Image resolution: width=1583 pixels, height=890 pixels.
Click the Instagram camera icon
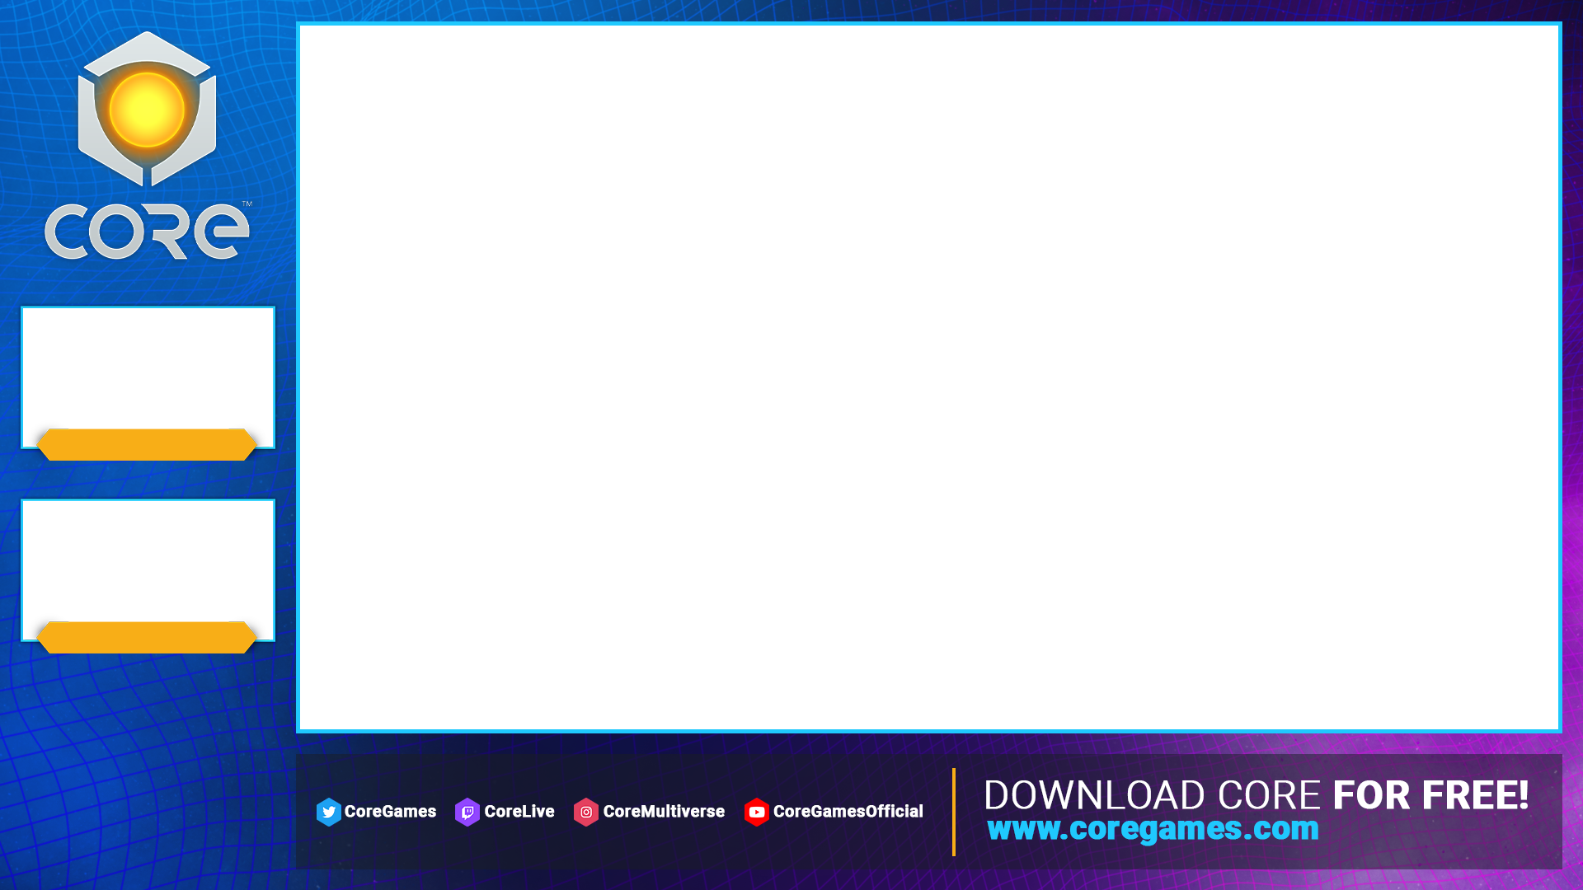click(x=586, y=812)
